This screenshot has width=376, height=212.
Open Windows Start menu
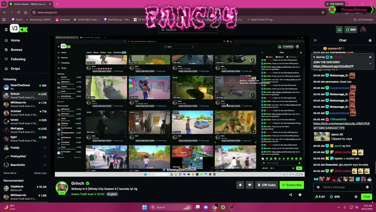pyautogui.click(x=145, y=207)
